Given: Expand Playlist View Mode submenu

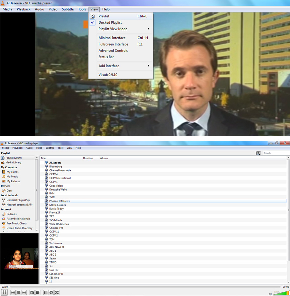Looking at the screenshot, I should [x=121, y=29].
